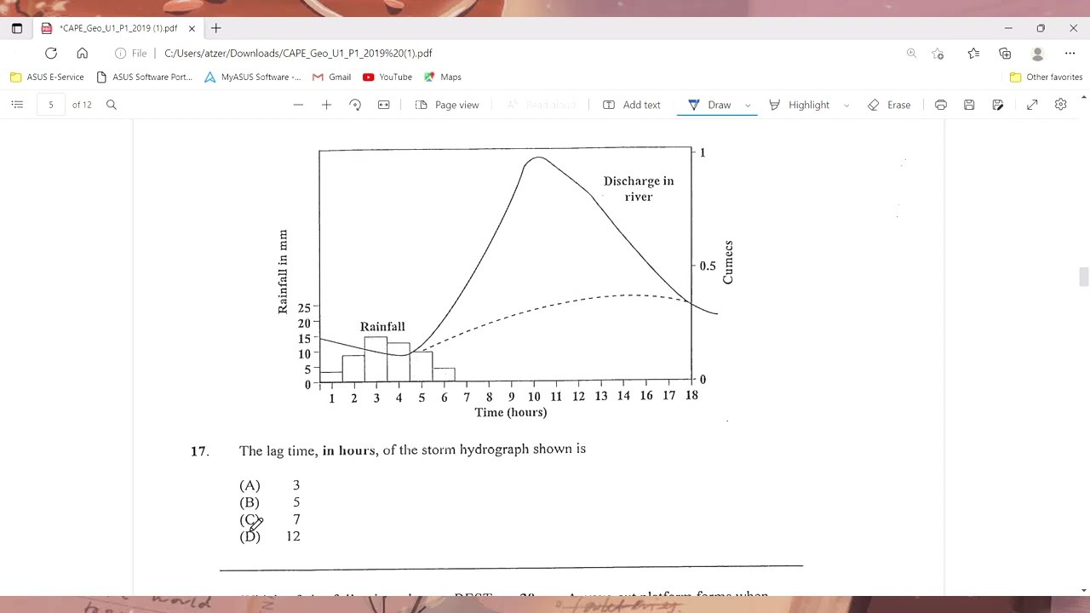
Task: Go to the browser home page
Action: 82,53
